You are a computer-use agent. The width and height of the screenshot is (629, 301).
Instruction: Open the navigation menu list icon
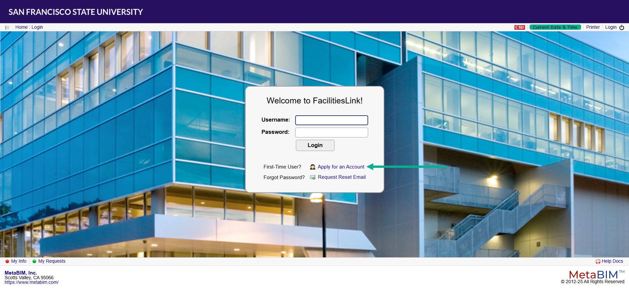point(7,27)
